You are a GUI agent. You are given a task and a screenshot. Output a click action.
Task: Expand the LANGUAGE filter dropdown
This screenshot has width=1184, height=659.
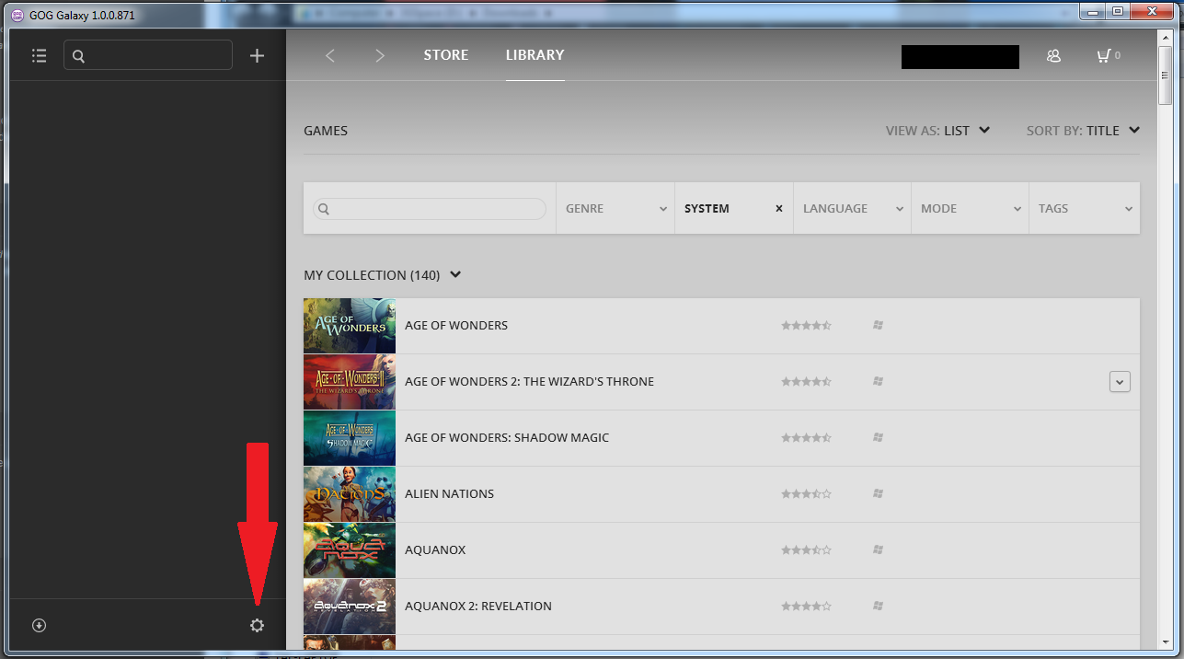(852, 209)
